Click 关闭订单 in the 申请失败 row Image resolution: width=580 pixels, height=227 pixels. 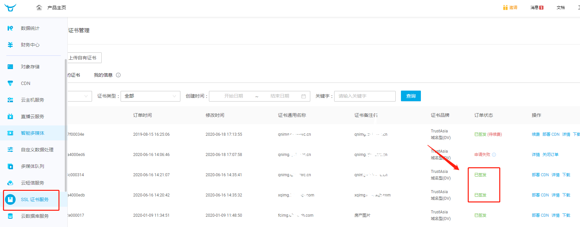(x=550, y=155)
